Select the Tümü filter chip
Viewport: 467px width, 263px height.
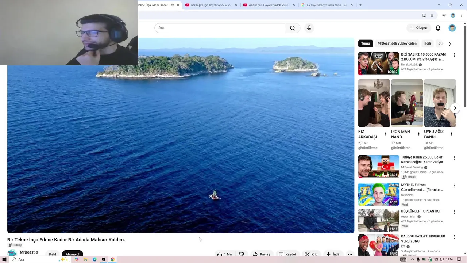click(x=366, y=43)
